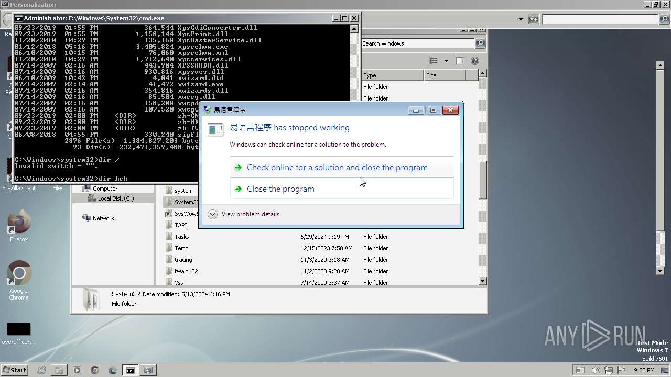Change view icon in Explorer toolbar

tap(433, 61)
